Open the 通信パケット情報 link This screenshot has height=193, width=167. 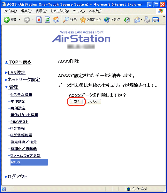pyautogui.click(x=24, y=115)
